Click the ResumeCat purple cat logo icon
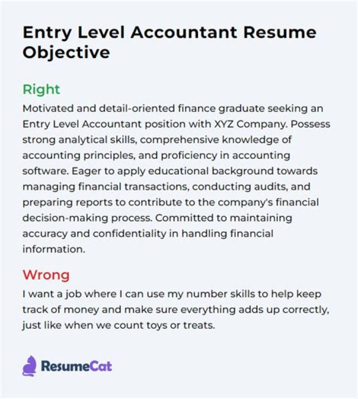358x399 pixels. [x=29, y=366]
